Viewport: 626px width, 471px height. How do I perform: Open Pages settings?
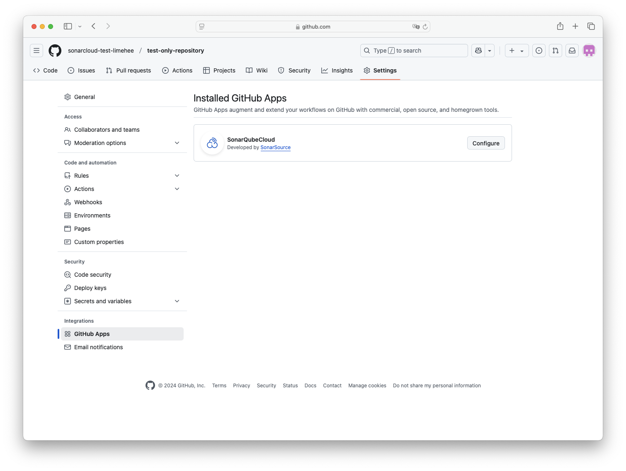(x=122, y=229)
